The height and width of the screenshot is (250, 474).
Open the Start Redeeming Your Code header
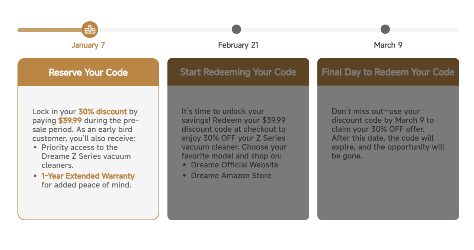coord(238,72)
